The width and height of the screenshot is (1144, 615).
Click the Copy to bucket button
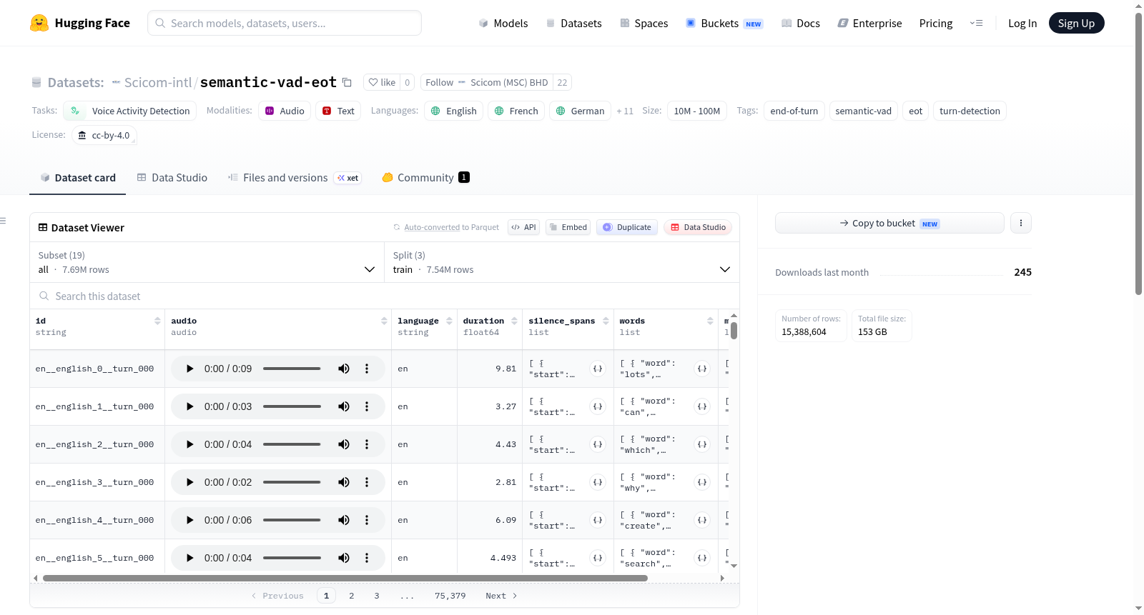click(889, 223)
